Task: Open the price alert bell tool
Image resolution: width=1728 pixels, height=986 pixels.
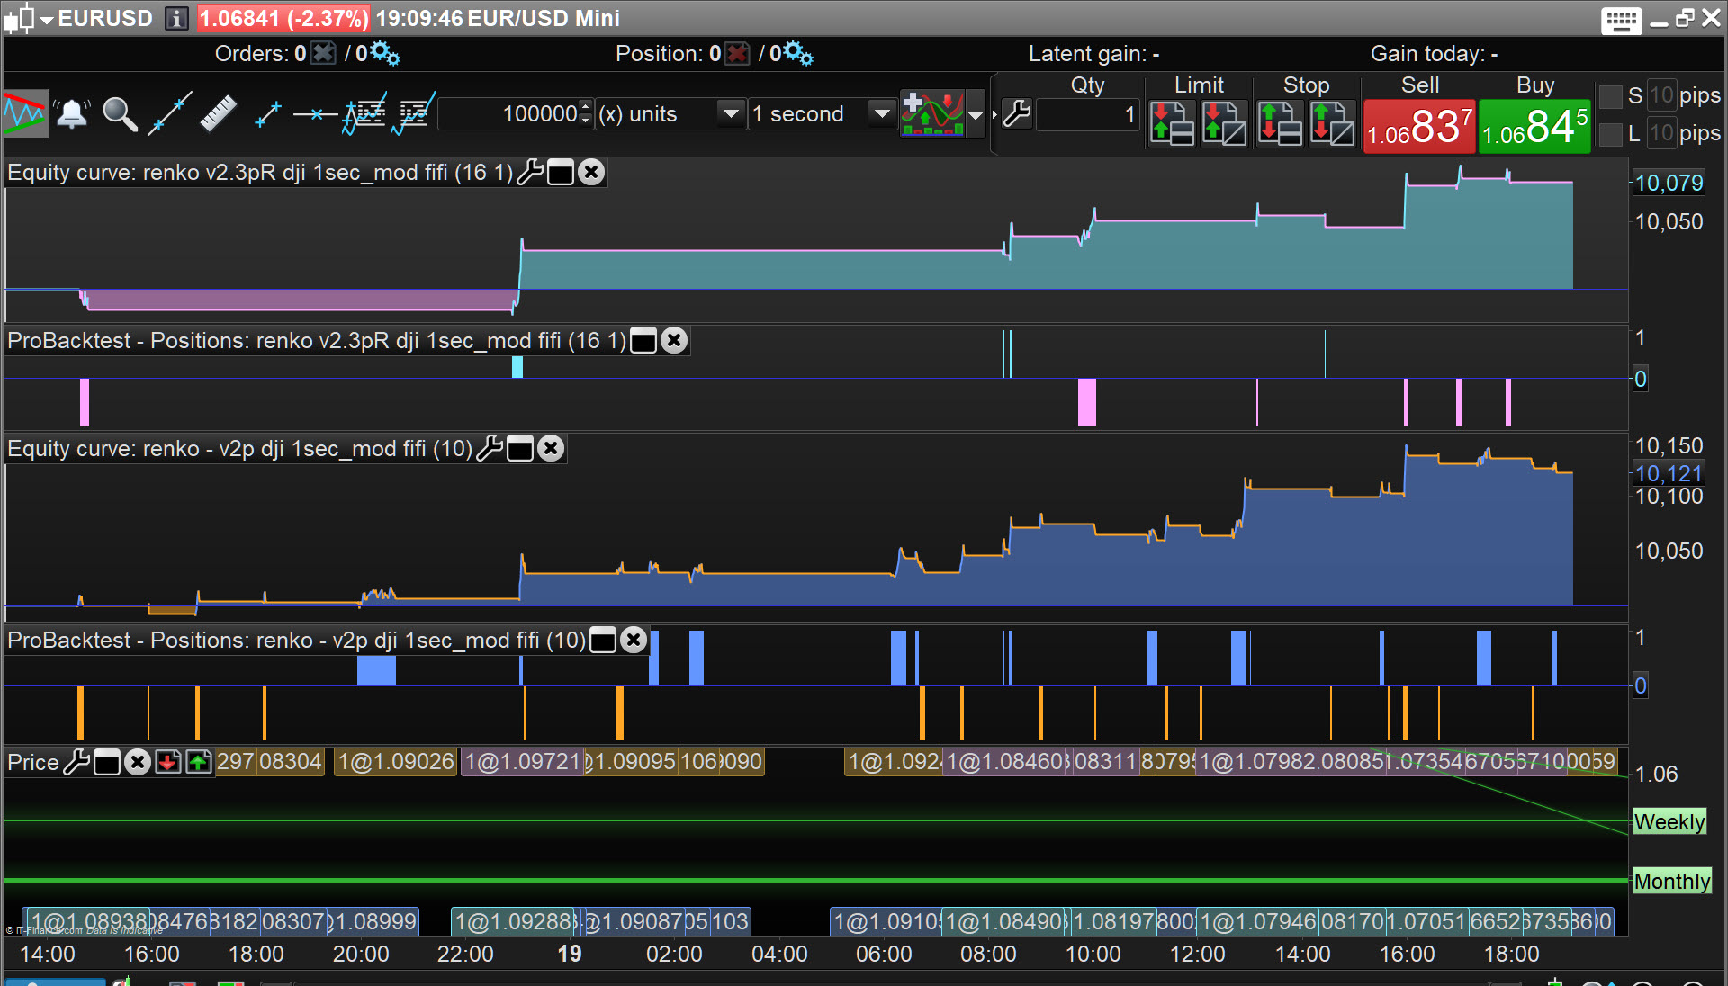Action: [72, 114]
